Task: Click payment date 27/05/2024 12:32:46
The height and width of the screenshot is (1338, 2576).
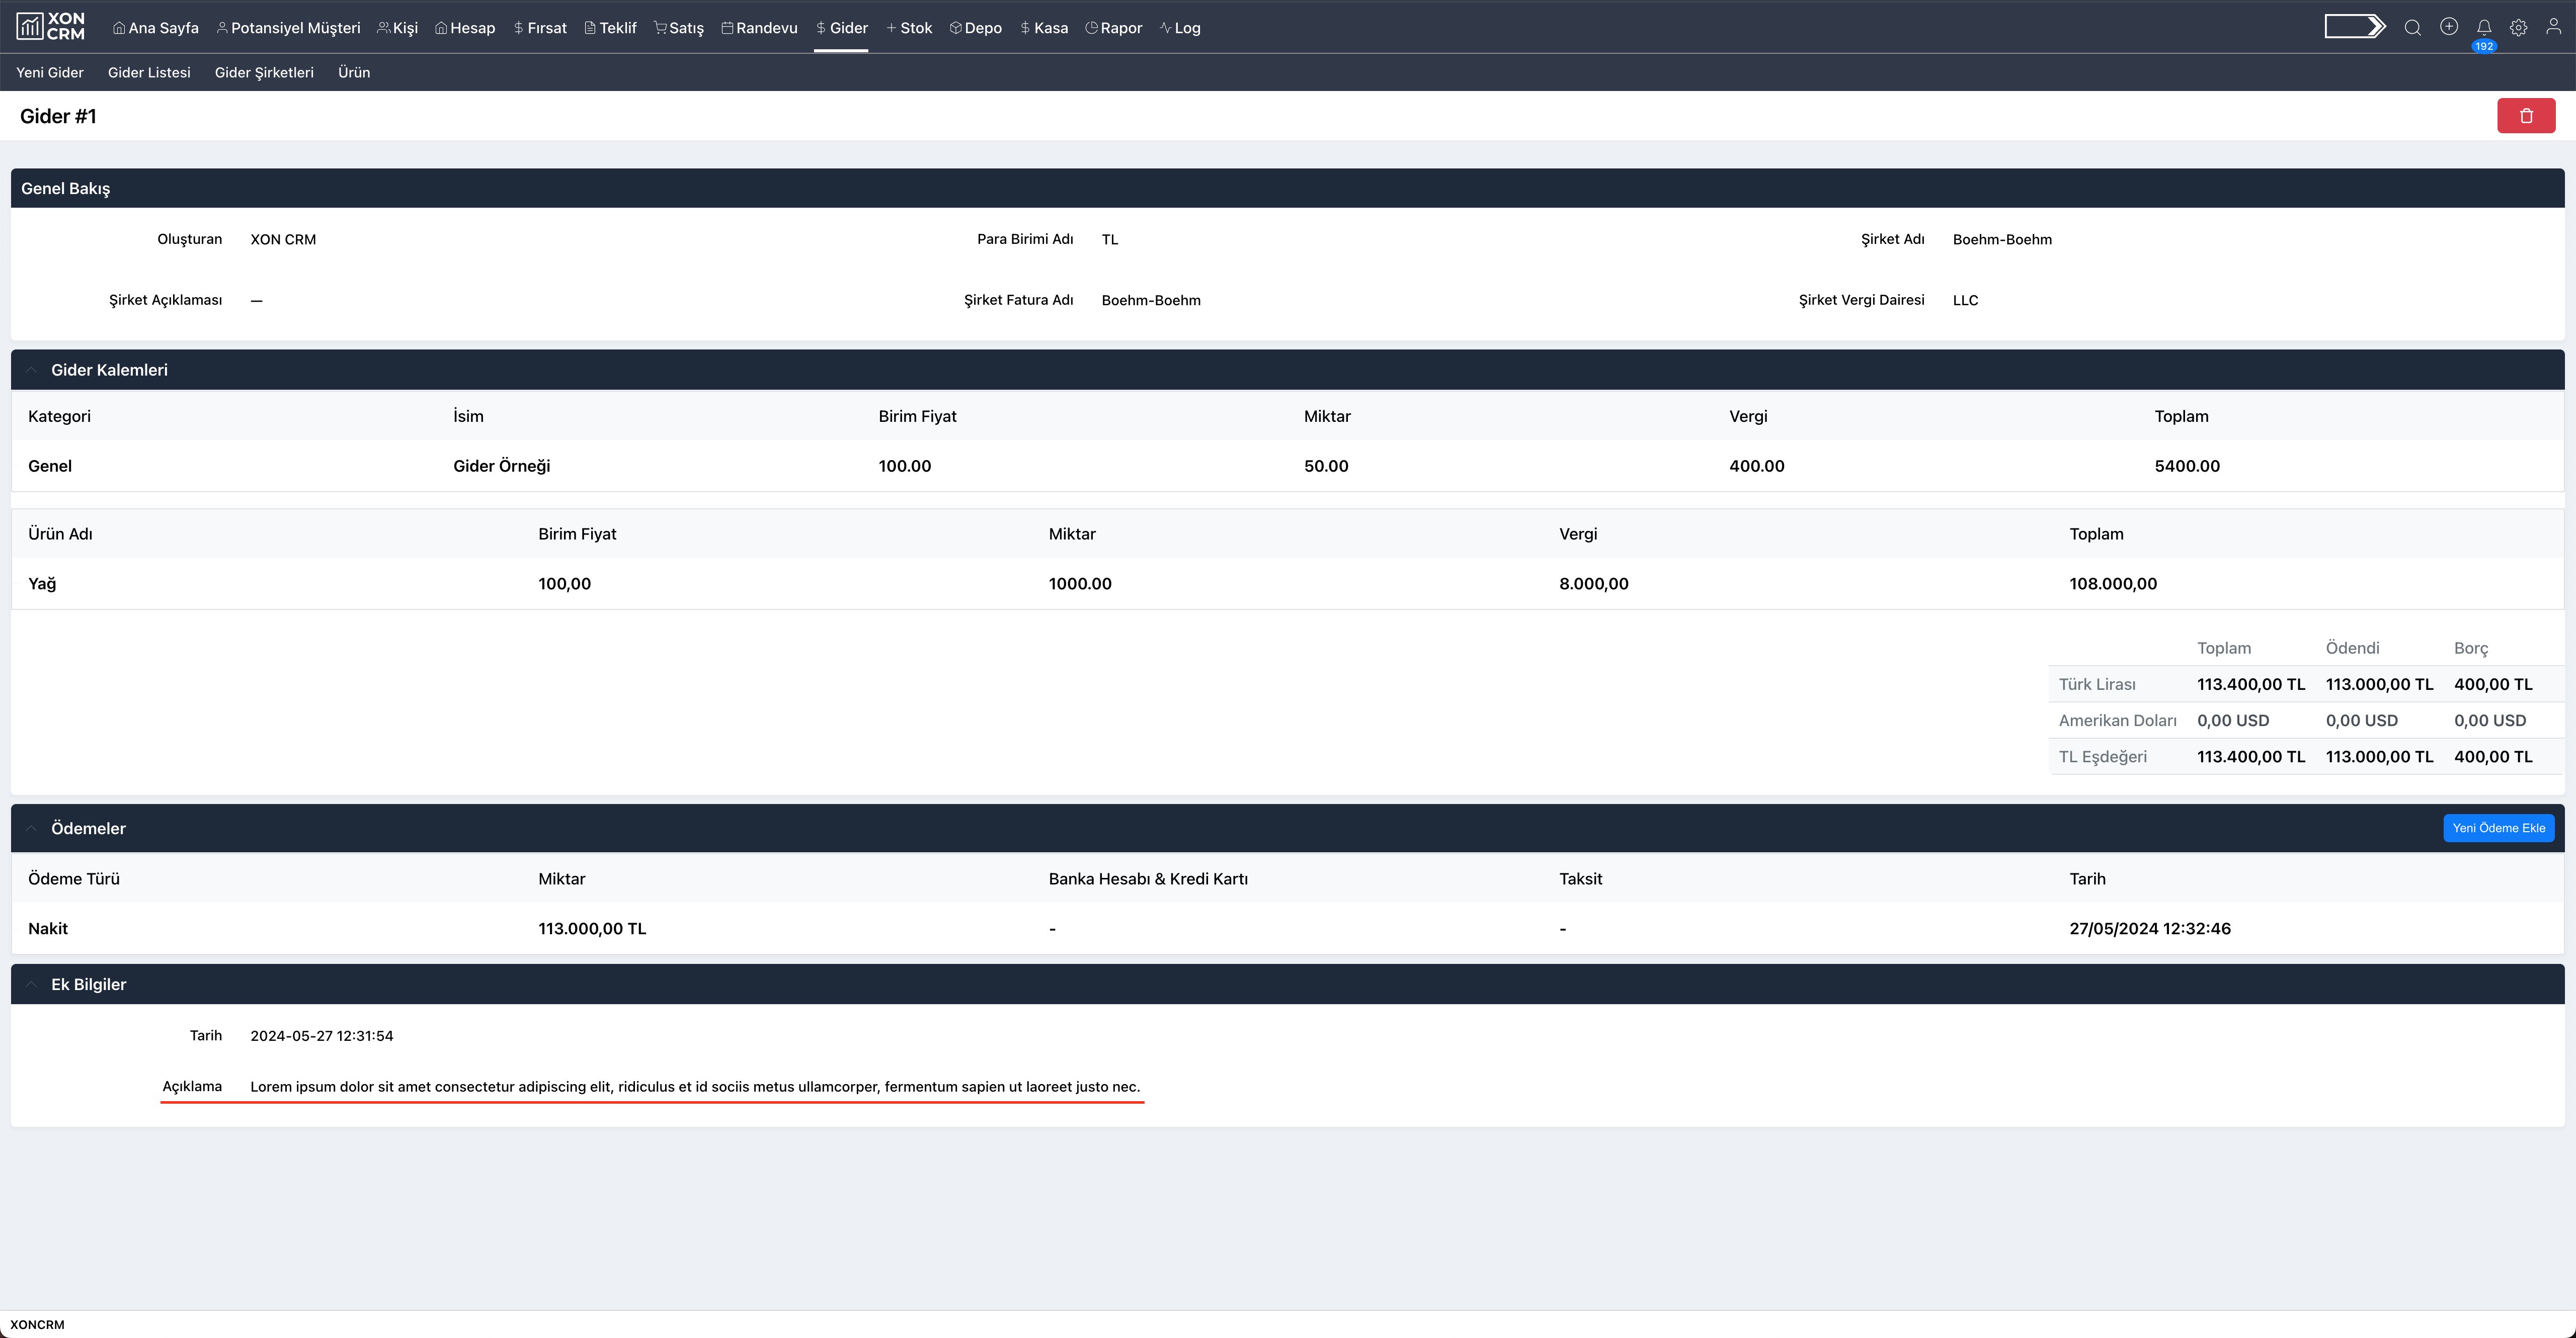Action: (x=2150, y=928)
